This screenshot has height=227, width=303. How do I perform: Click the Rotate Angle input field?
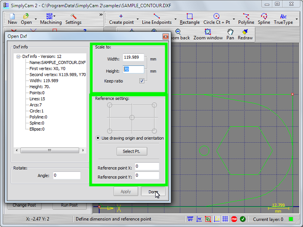pyautogui.click(x=66, y=175)
